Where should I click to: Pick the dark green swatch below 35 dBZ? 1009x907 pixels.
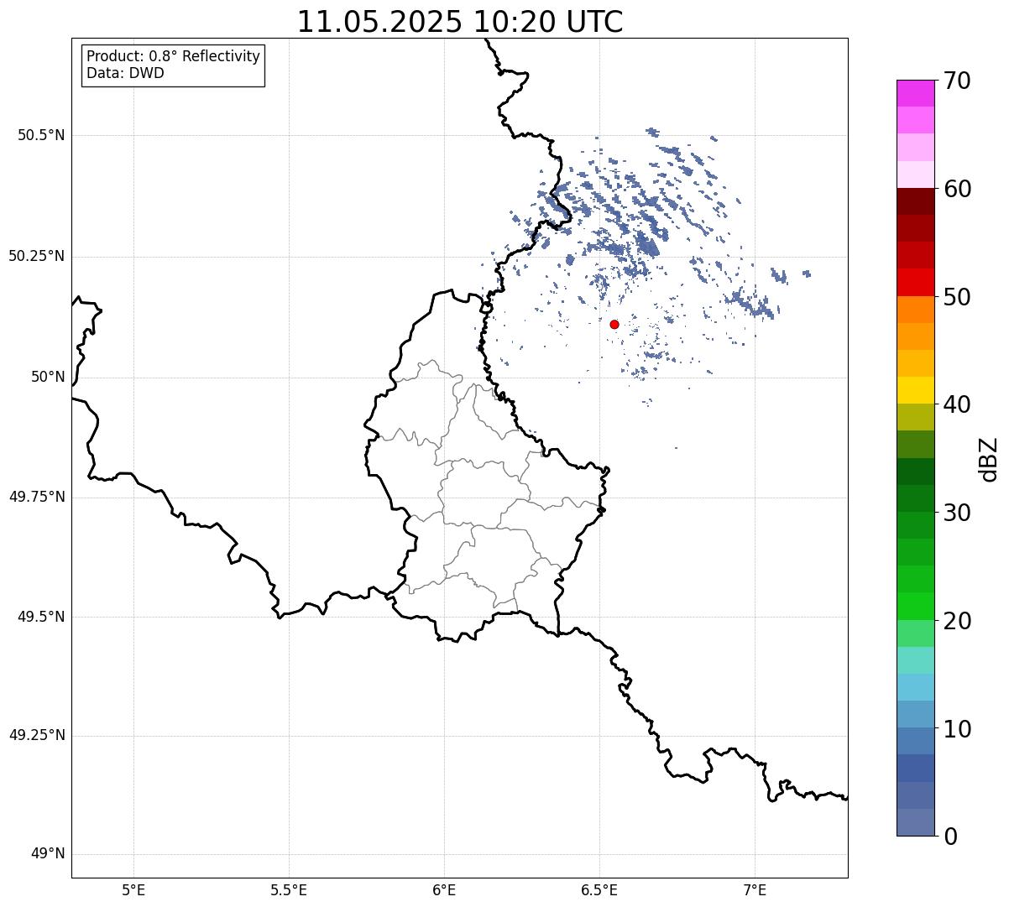coord(916,472)
